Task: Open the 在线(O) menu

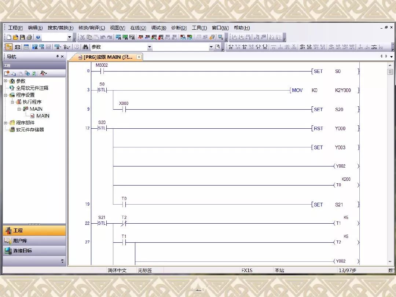Action: pos(138,28)
